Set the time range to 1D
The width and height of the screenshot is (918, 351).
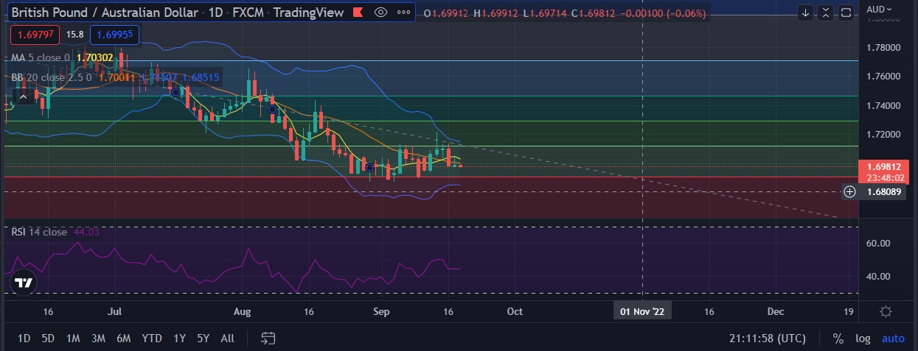pyautogui.click(x=24, y=338)
